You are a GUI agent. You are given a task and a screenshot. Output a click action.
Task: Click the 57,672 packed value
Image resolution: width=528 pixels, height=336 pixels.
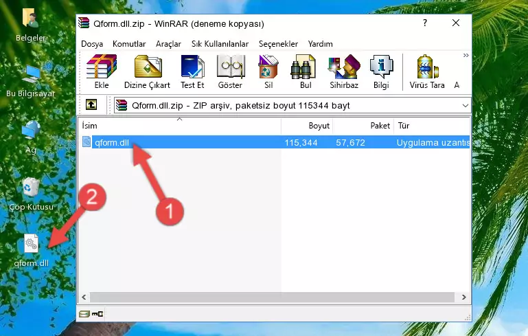point(351,142)
